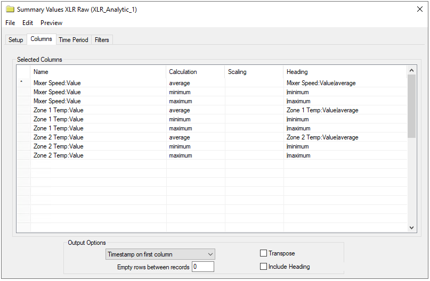Click the |maximum heading cell in Zone 1 Temp row

pyautogui.click(x=345, y=128)
